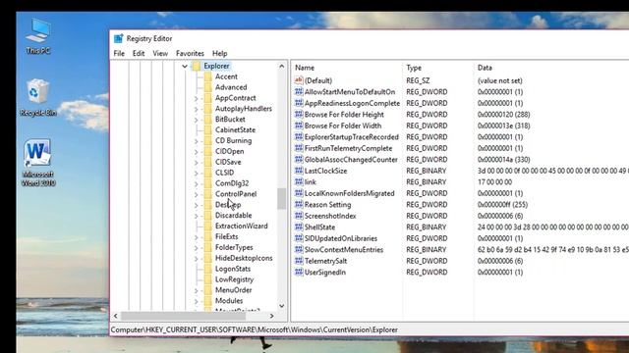Expand the CLSID key
Image resolution: width=629 pixels, height=353 pixels.
197,173
